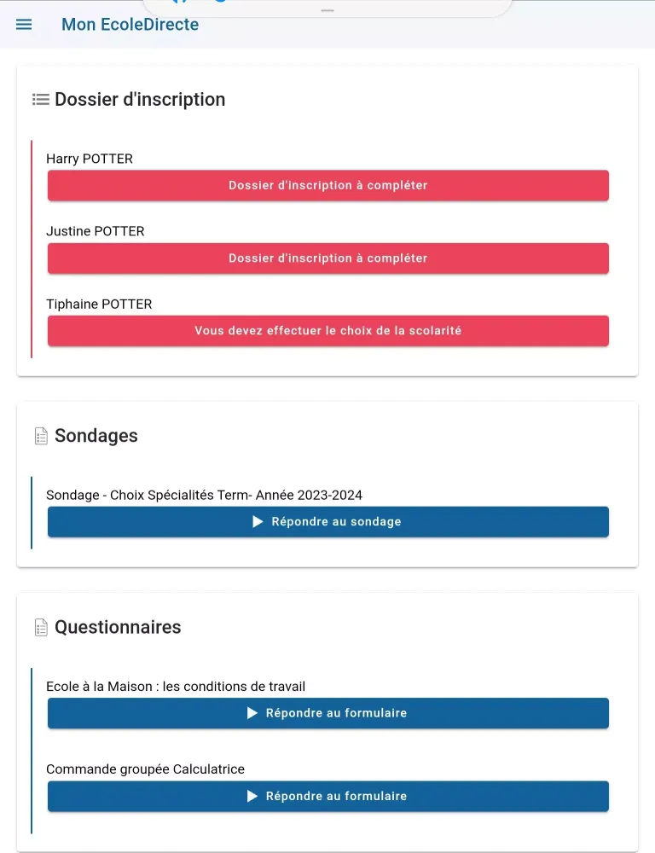655x853 pixels.
Task: Click the Ecole à la Maison questionnaire title
Action: point(176,687)
